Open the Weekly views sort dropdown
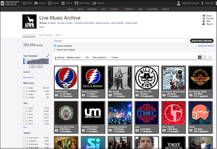 click(74, 57)
